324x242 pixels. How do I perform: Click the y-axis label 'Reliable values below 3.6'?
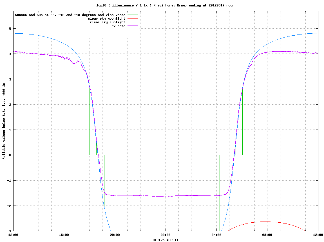pos(4,121)
